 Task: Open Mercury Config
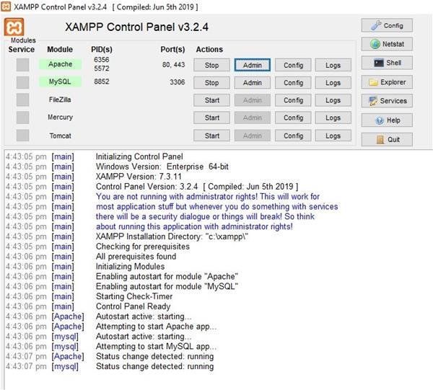coord(293,118)
